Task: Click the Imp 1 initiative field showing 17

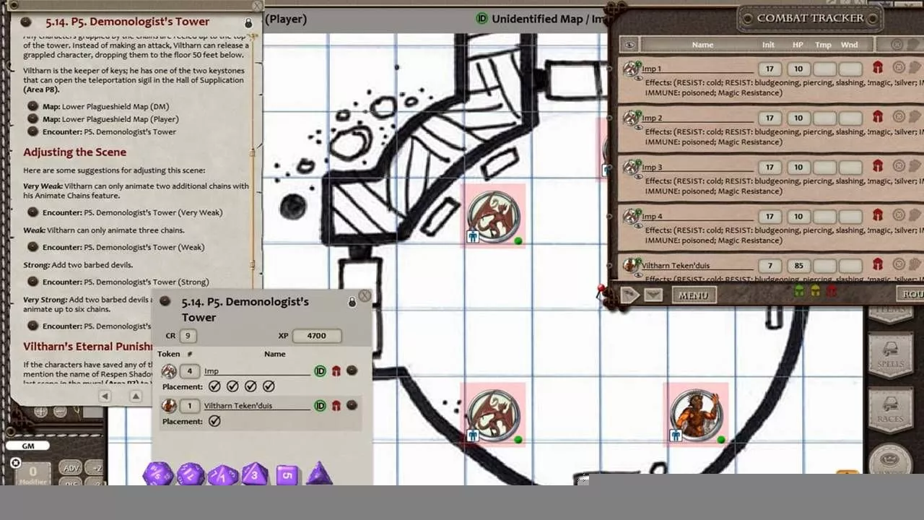Action: (x=770, y=69)
